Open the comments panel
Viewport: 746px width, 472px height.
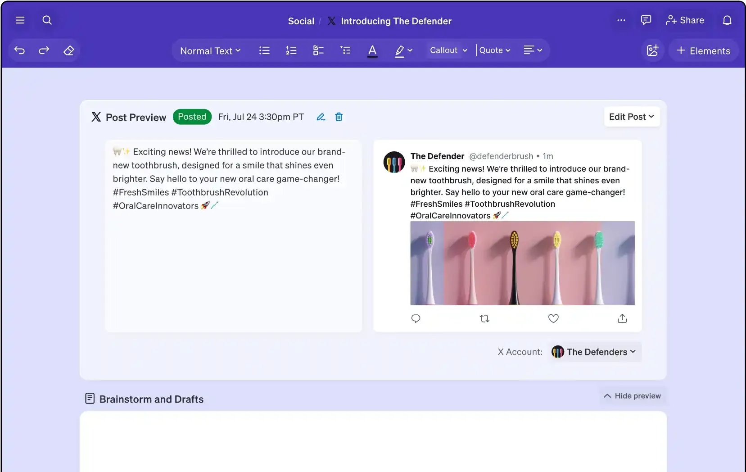point(647,20)
